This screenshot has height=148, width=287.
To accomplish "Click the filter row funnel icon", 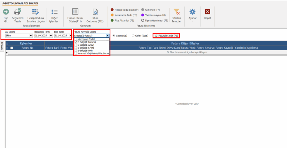I will pyautogui.click(x=7, y=53).
